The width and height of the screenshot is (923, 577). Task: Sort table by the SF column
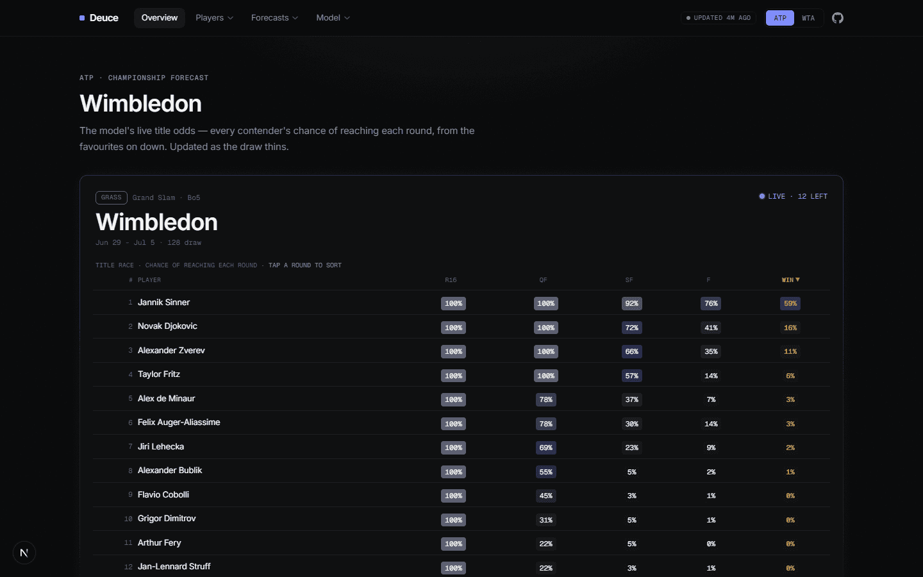629,280
